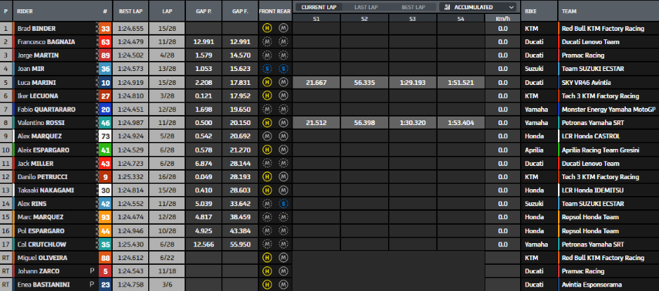Click Alex Marquez's front medium tyre icon

point(266,137)
